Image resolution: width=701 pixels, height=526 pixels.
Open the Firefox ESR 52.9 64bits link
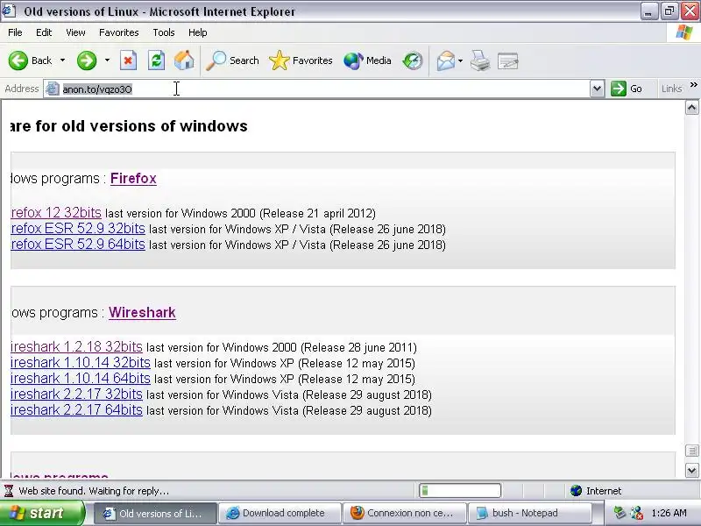(78, 245)
